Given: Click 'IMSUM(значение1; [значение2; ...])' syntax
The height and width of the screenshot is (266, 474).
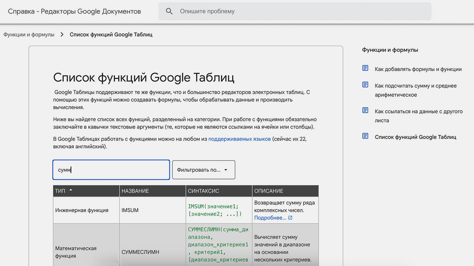Looking at the screenshot, I should pyautogui.click(x=215, y=210).
